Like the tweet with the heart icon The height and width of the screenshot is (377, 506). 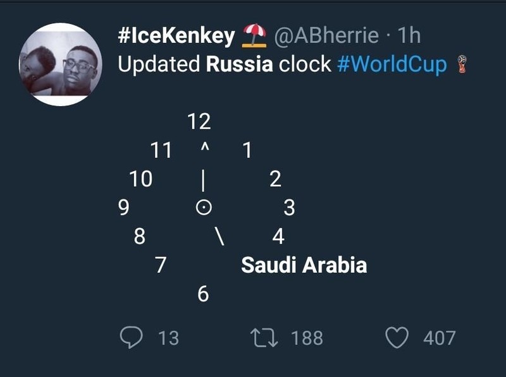tap(397, 337)
